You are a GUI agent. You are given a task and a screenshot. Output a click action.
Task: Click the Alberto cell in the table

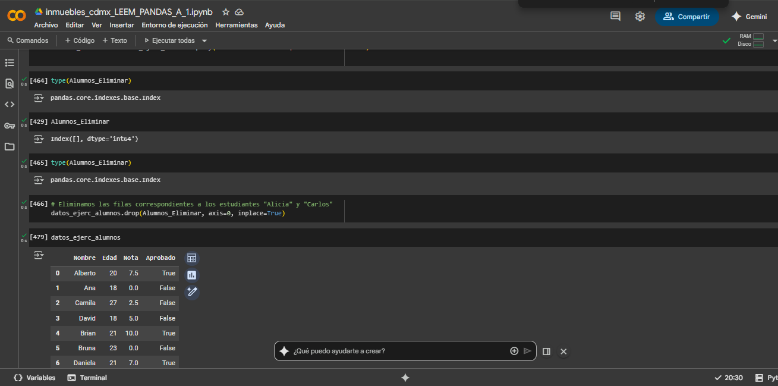[84, 273]
